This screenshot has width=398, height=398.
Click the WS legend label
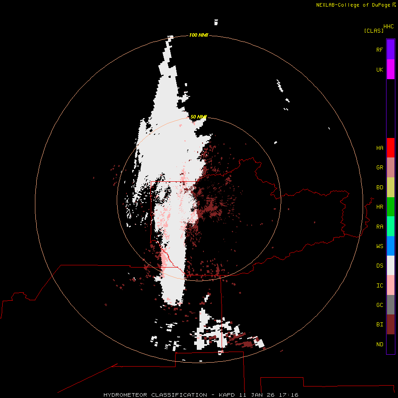379,246
